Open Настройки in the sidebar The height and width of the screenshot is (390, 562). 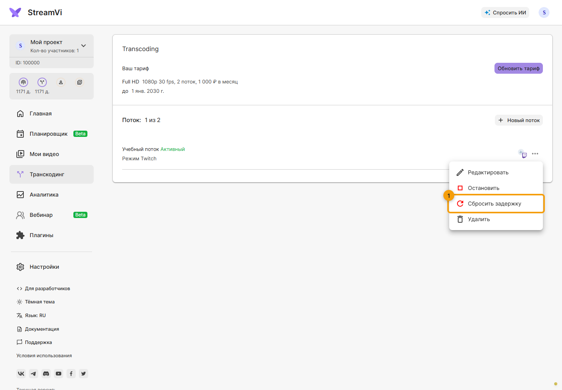(52, 267)
